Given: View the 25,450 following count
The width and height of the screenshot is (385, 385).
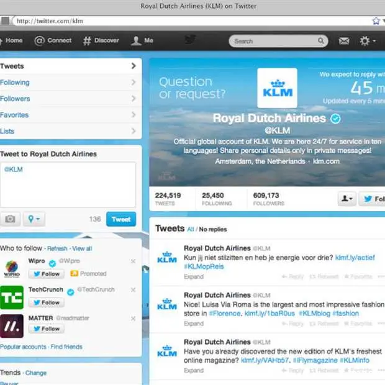Looking at the screenshot, I should click(x=217, y=199).
